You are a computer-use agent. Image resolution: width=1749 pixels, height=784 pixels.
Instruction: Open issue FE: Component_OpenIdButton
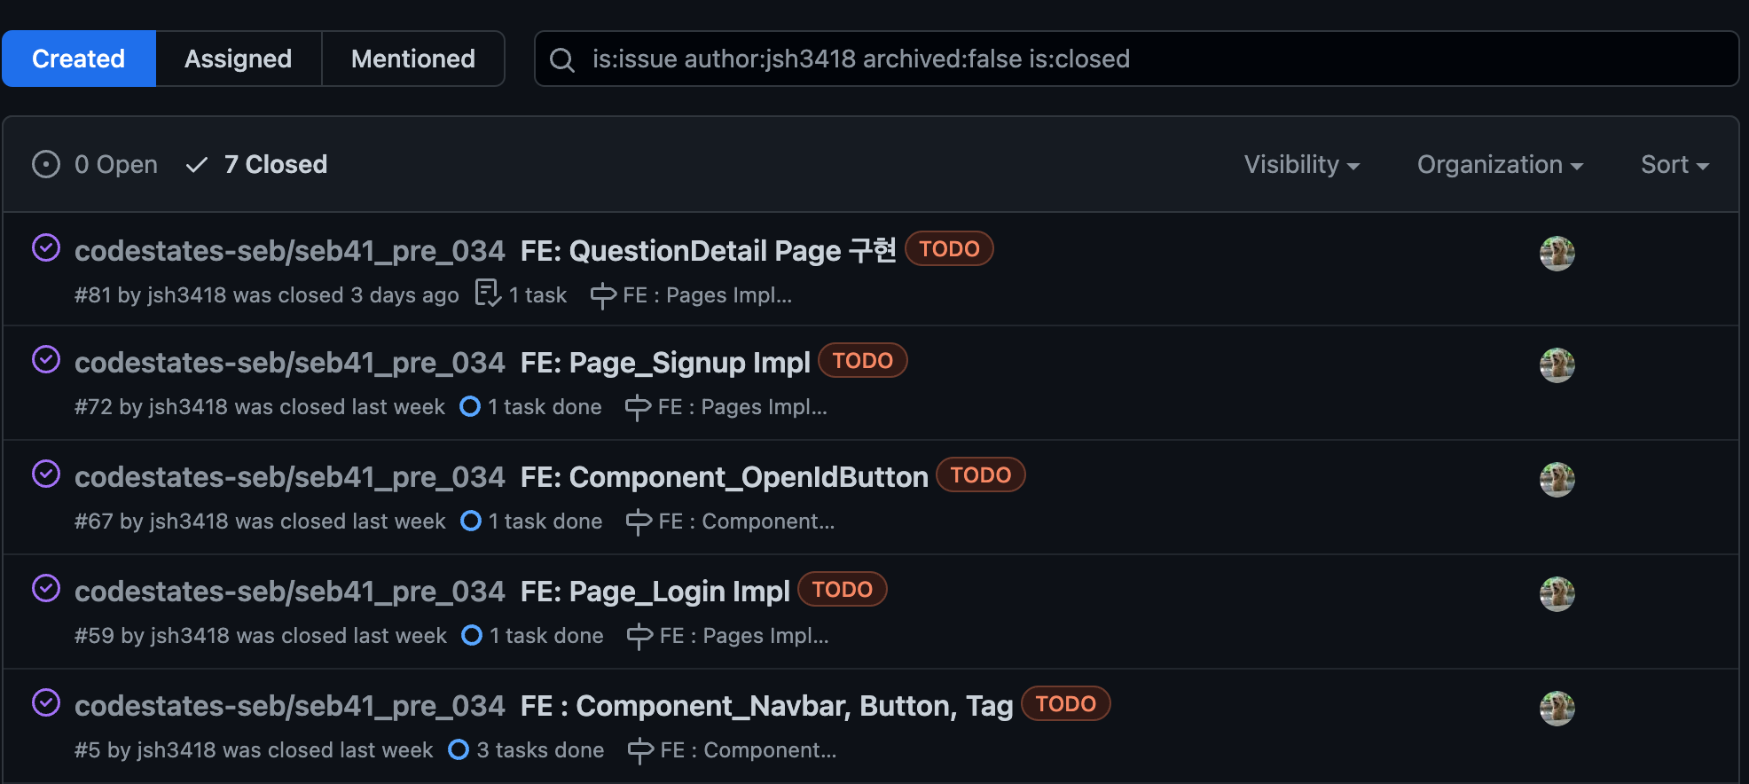point(724,477)
